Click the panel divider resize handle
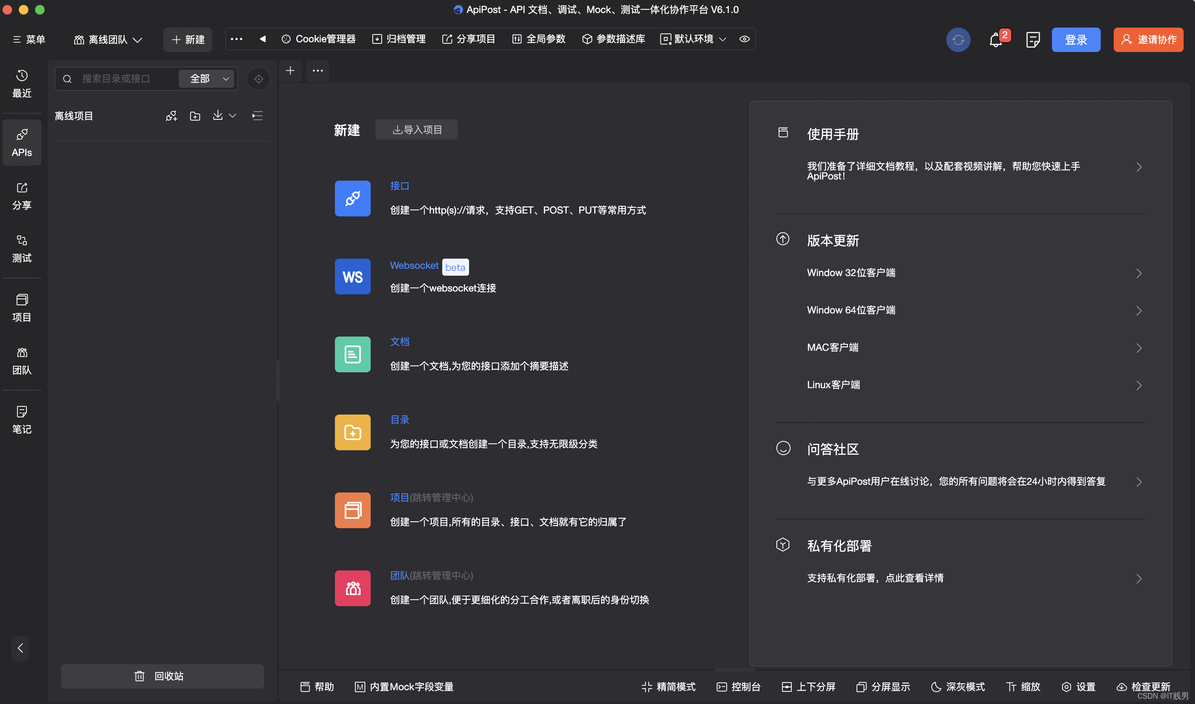This screenshot has height=704, width=1195. (278, 380)
